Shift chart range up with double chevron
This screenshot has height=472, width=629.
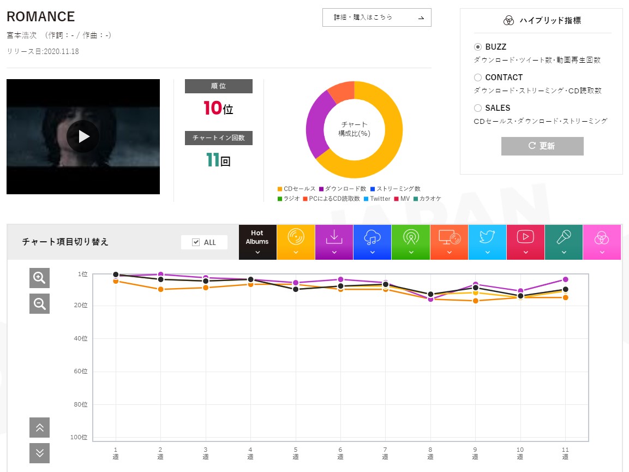click(39, 427)
